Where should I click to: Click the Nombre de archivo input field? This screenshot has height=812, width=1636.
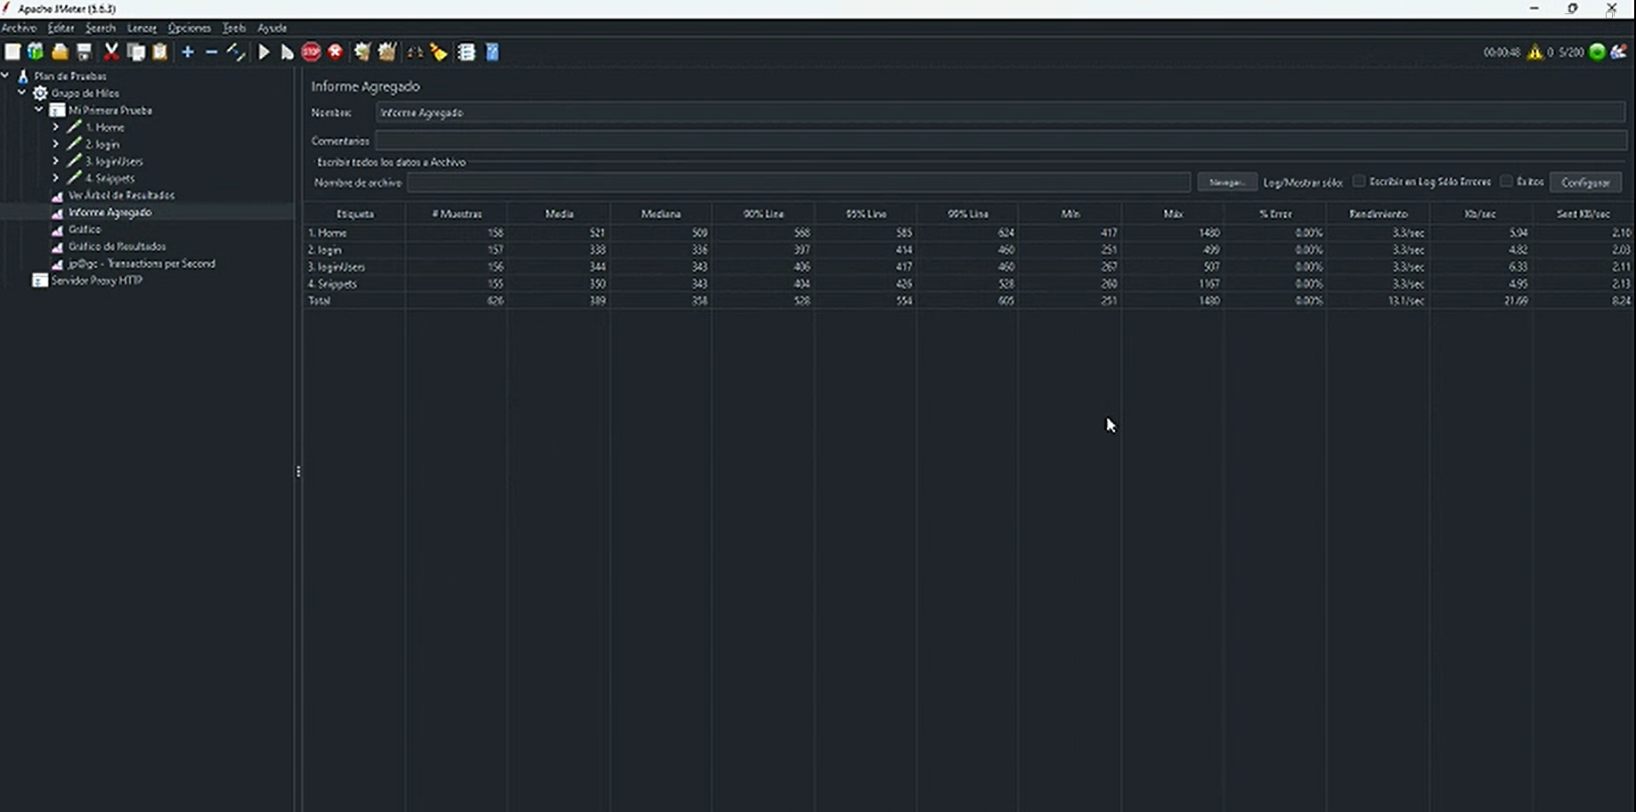[x=799, y=183]
